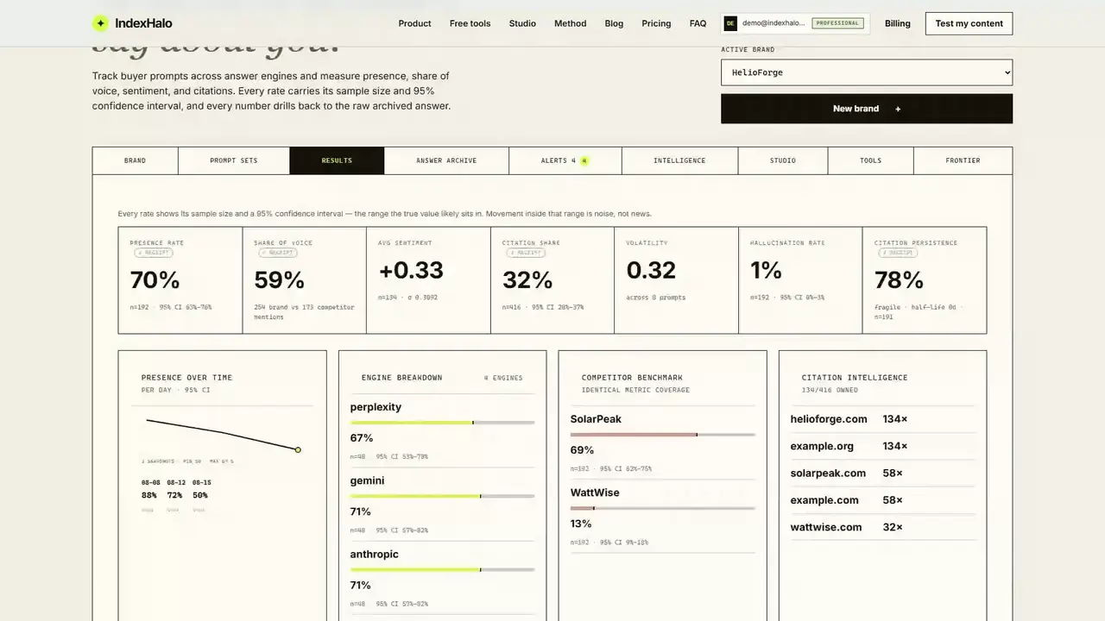Open the Studio tab in dashboard
This screenshot has width=1105, height=621.
783,160
